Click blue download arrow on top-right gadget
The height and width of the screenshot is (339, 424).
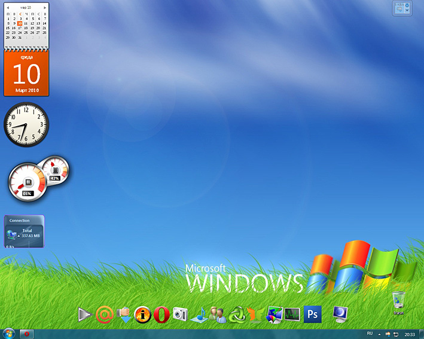[407, 5]
